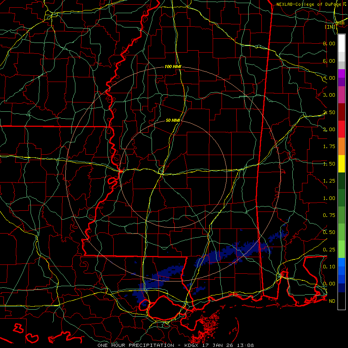Click the white 8.00 legend color swatch
348x348 pixels.
coord(341,43)
